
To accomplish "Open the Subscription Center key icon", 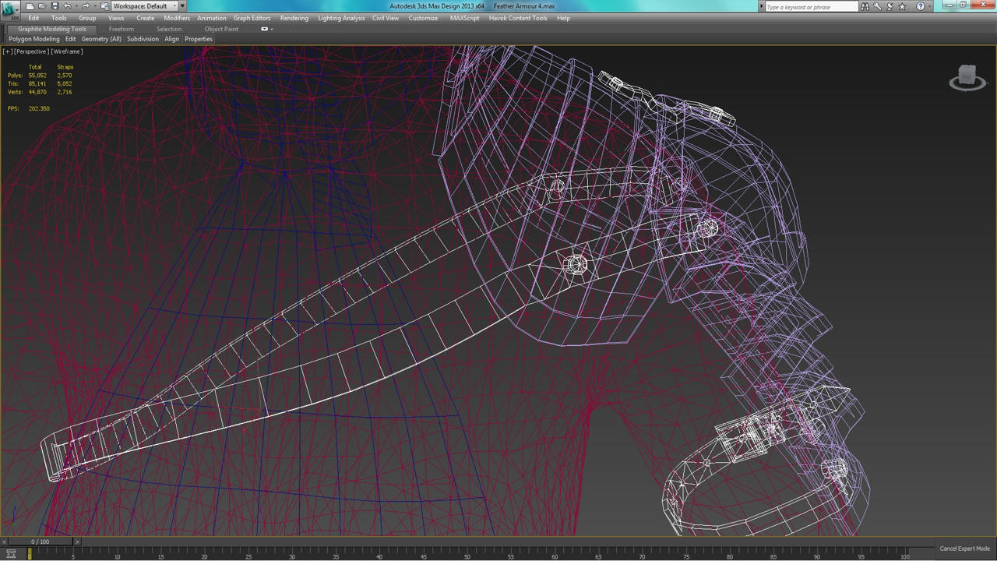I will point(877,6).
